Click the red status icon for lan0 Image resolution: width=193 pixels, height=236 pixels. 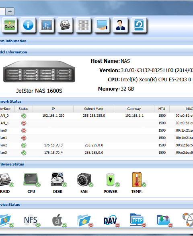tap(24, 130)
